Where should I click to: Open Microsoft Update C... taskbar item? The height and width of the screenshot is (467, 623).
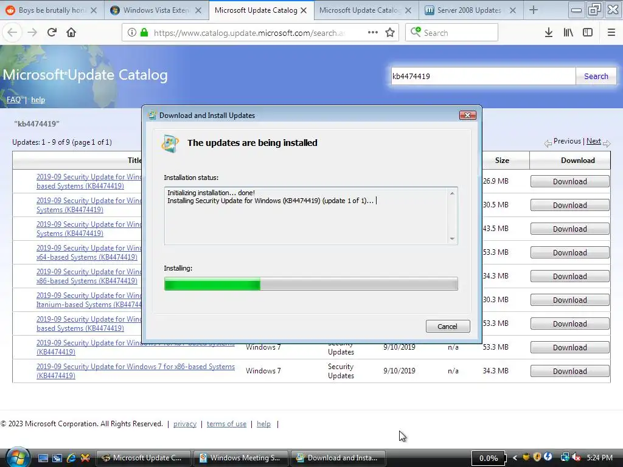(144, 458)
